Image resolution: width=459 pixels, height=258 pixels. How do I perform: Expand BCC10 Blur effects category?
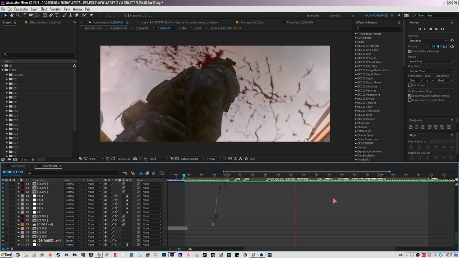coord(356,54)
